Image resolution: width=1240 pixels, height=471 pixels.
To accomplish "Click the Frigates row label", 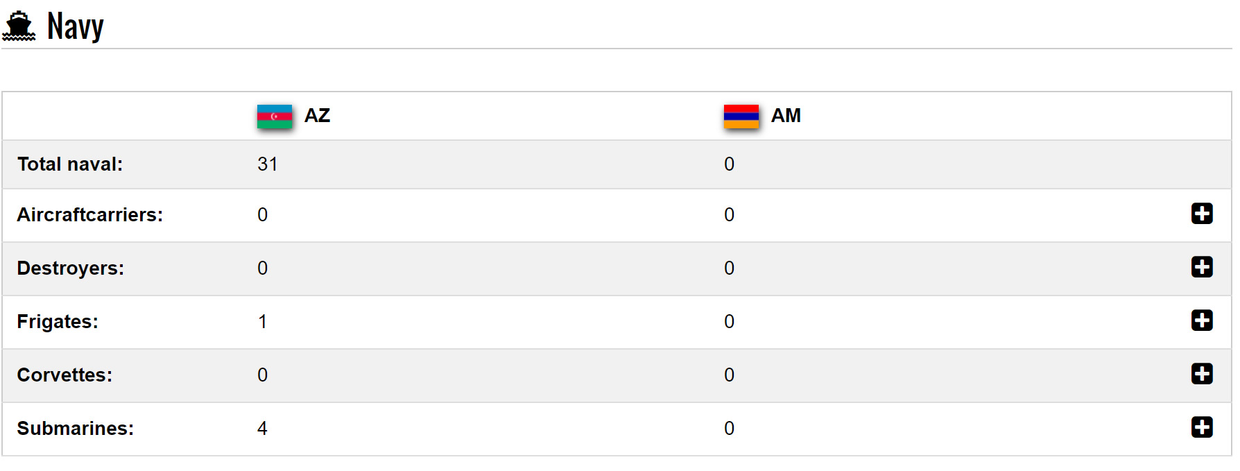I will 58,322.
